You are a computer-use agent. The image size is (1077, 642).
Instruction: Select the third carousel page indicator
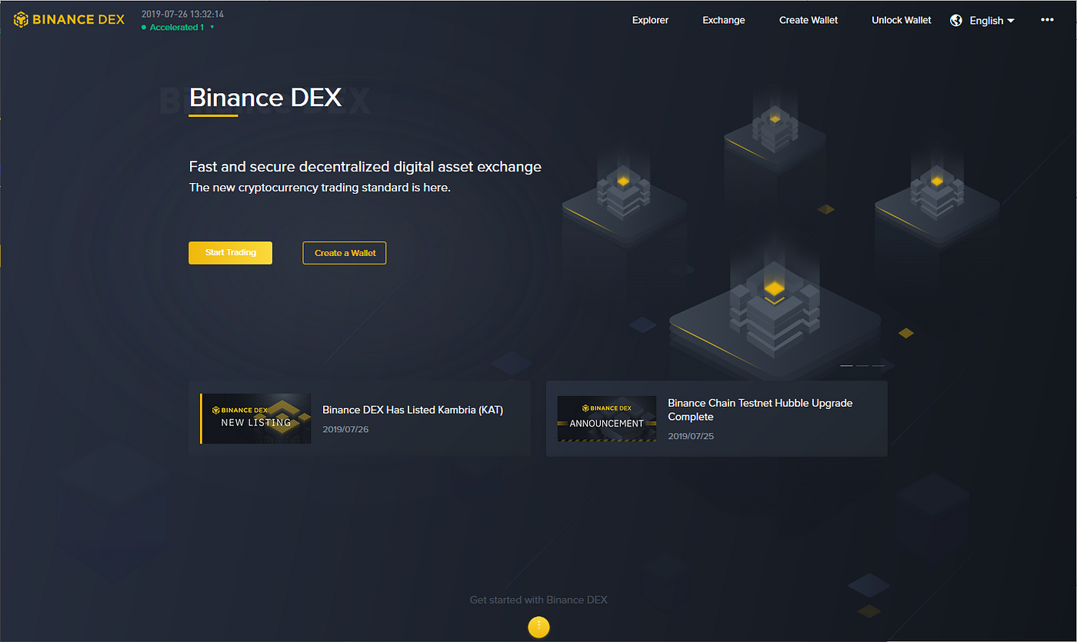(x=878, y=366)
